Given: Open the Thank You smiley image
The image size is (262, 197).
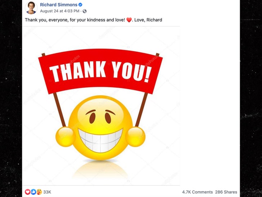Looking at the screenshot, I should point(101,106).
